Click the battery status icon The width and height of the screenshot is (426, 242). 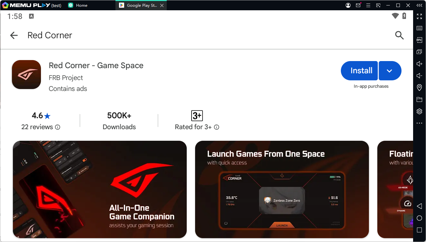[x=404, y=16]
